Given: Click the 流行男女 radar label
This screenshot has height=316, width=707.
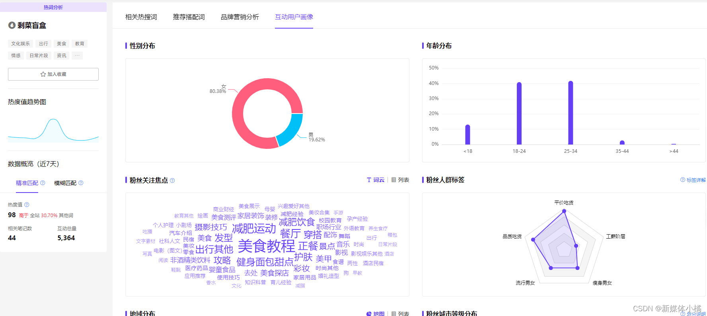Looking at the screenshot, I should [525, 283].
